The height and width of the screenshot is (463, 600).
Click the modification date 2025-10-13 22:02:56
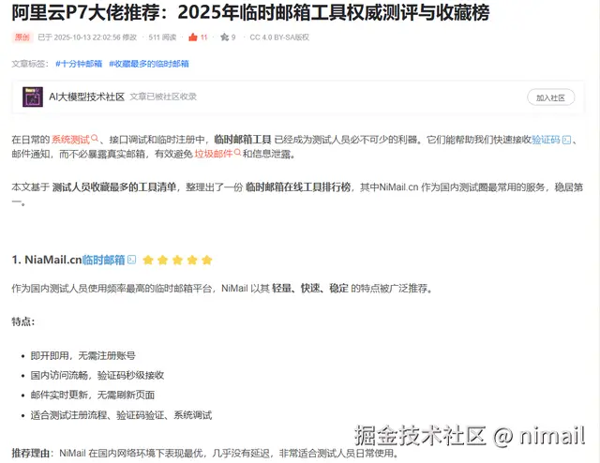coord(87,37)
